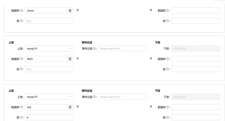Viewport: 225px width, 121px height.
Task: Click the clover database input field
Action: pos(46,11)
